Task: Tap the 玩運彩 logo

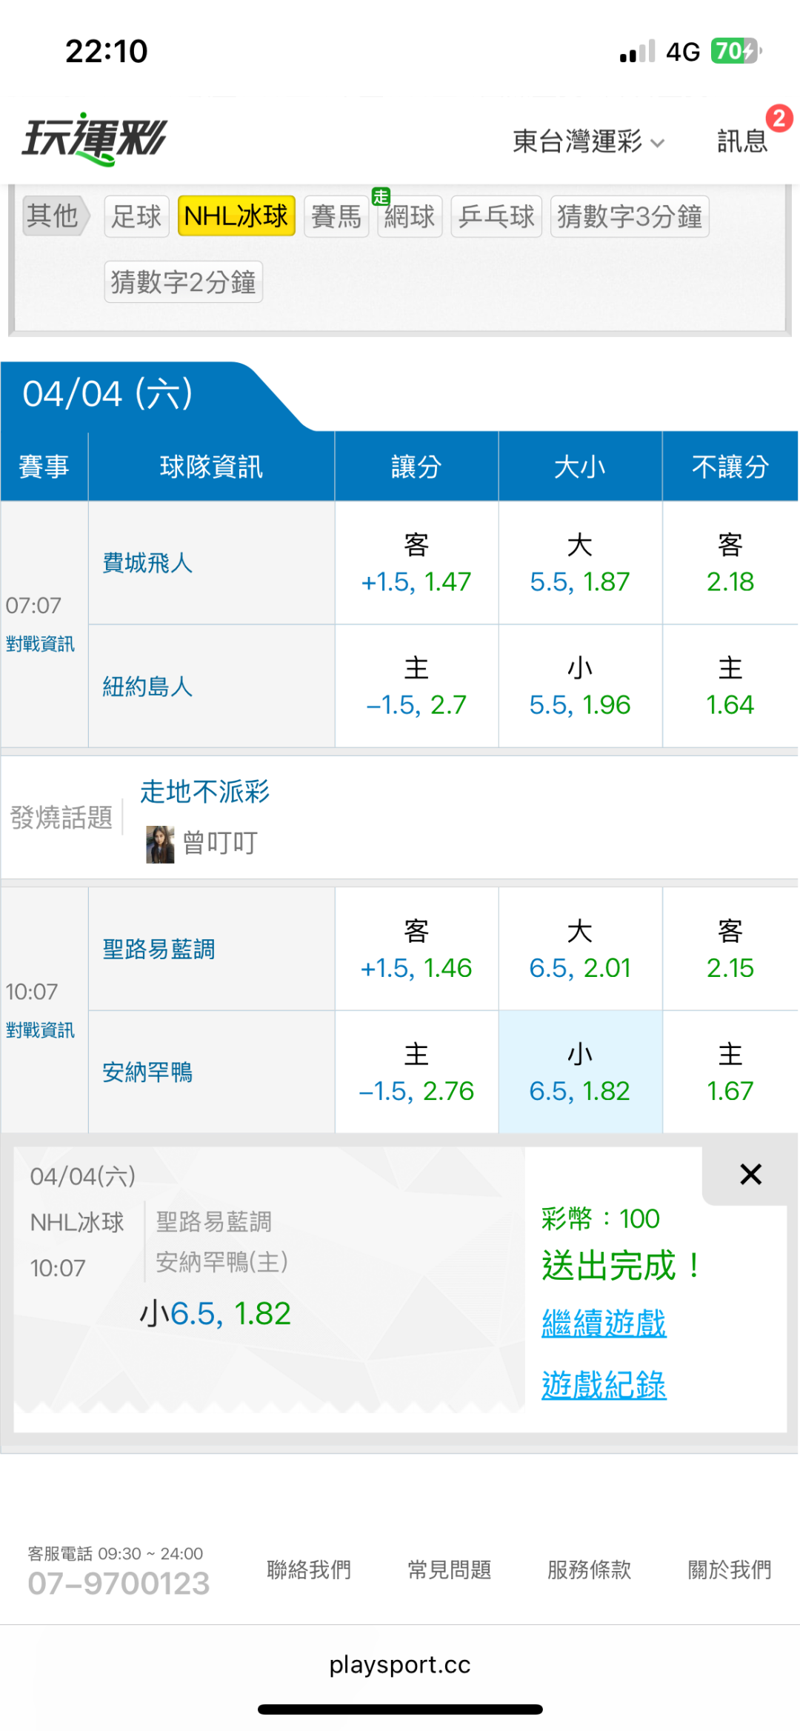Action: 95,139
